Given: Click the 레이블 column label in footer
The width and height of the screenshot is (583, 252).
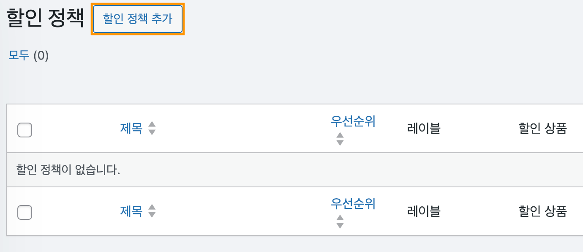Looking at the screenshot, I should [424, 211].
